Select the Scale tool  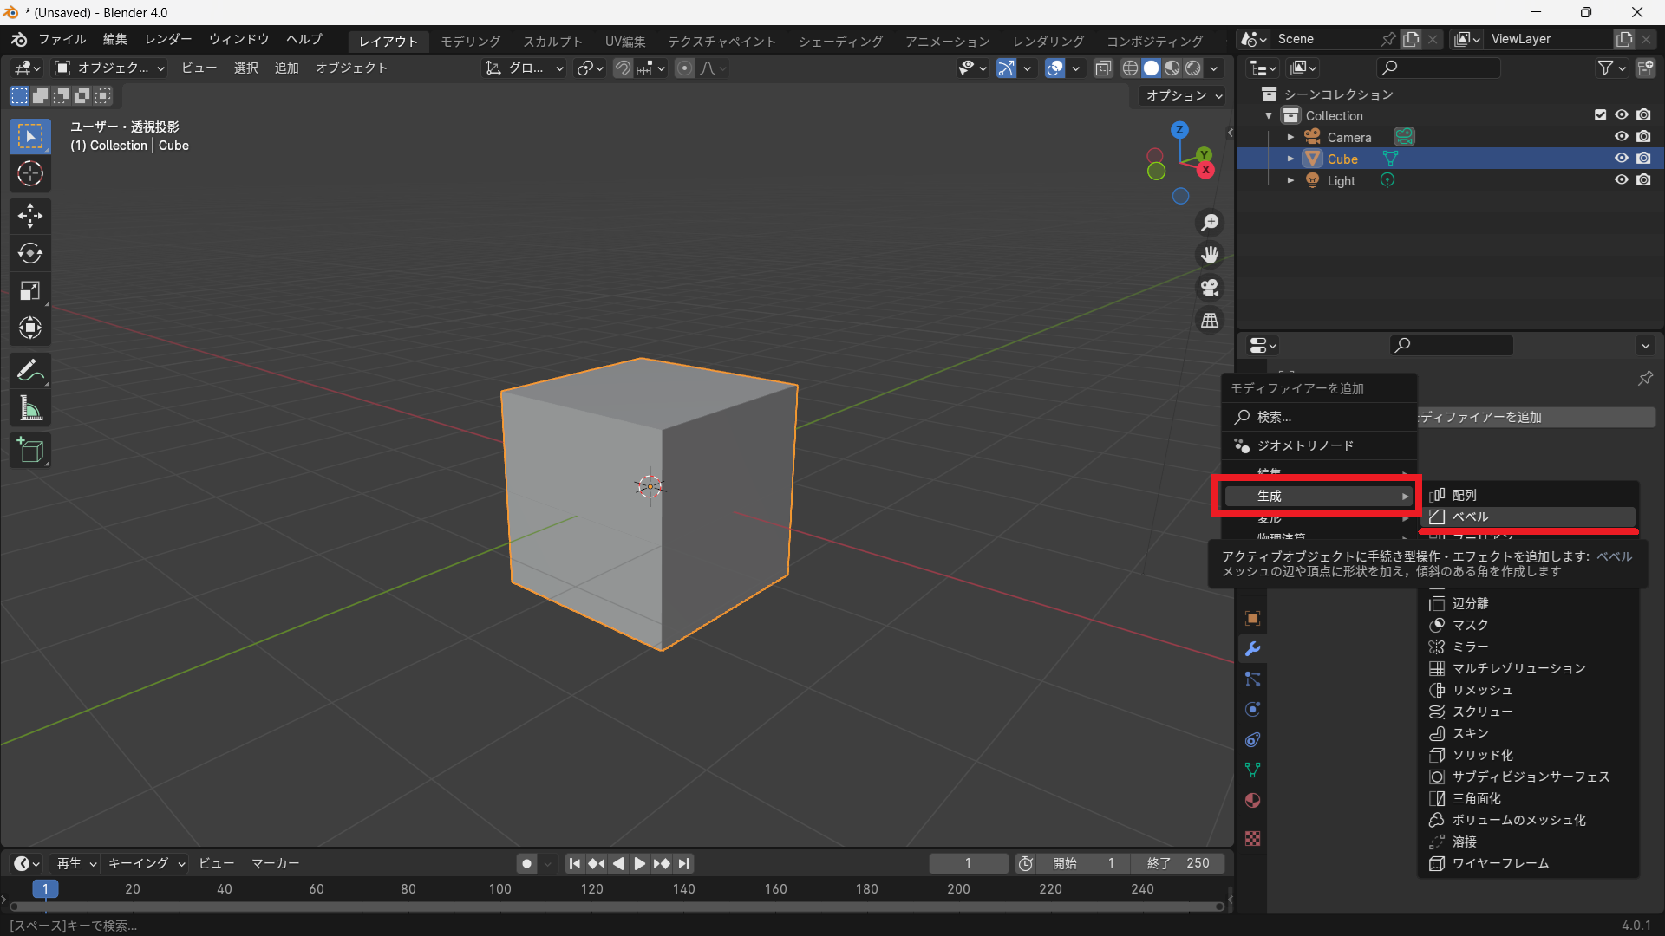coord(30,290)
